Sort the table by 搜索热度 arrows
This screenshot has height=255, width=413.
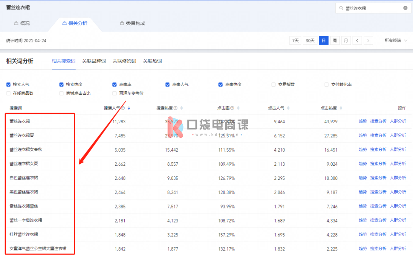pyautogui.click(x=182, y=108)
